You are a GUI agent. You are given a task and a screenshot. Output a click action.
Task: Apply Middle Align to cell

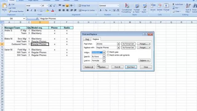(64, 6)
